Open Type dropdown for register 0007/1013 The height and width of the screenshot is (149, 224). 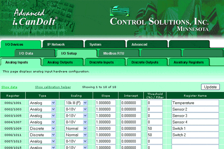[x=42, y=141]
